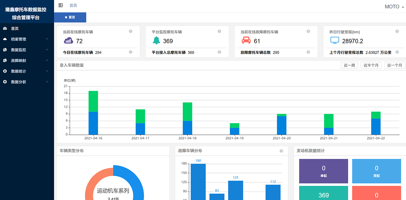406x200 pixels.
Task: Click help icon next to 平台接入总摩托车辆
Action: click(x=219, y=52)
